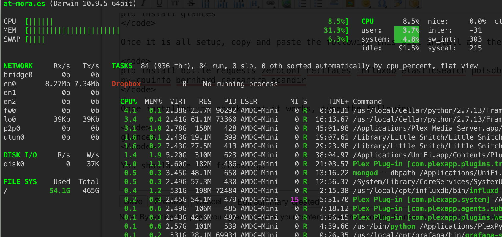502x237 pixels.
Task: Click the Plex Media Server.app command
Action: point(427,128)
